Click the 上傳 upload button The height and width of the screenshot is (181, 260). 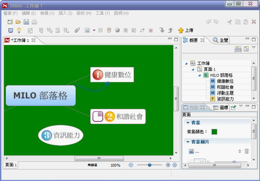[x=186, y=30]
